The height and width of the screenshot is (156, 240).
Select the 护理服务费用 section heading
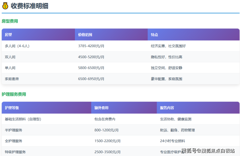point(14,94)
